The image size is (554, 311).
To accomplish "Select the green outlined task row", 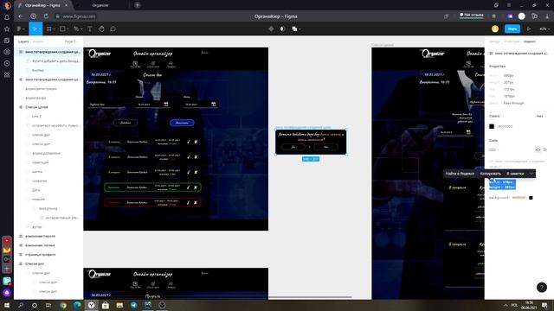I will click(152, 187).
